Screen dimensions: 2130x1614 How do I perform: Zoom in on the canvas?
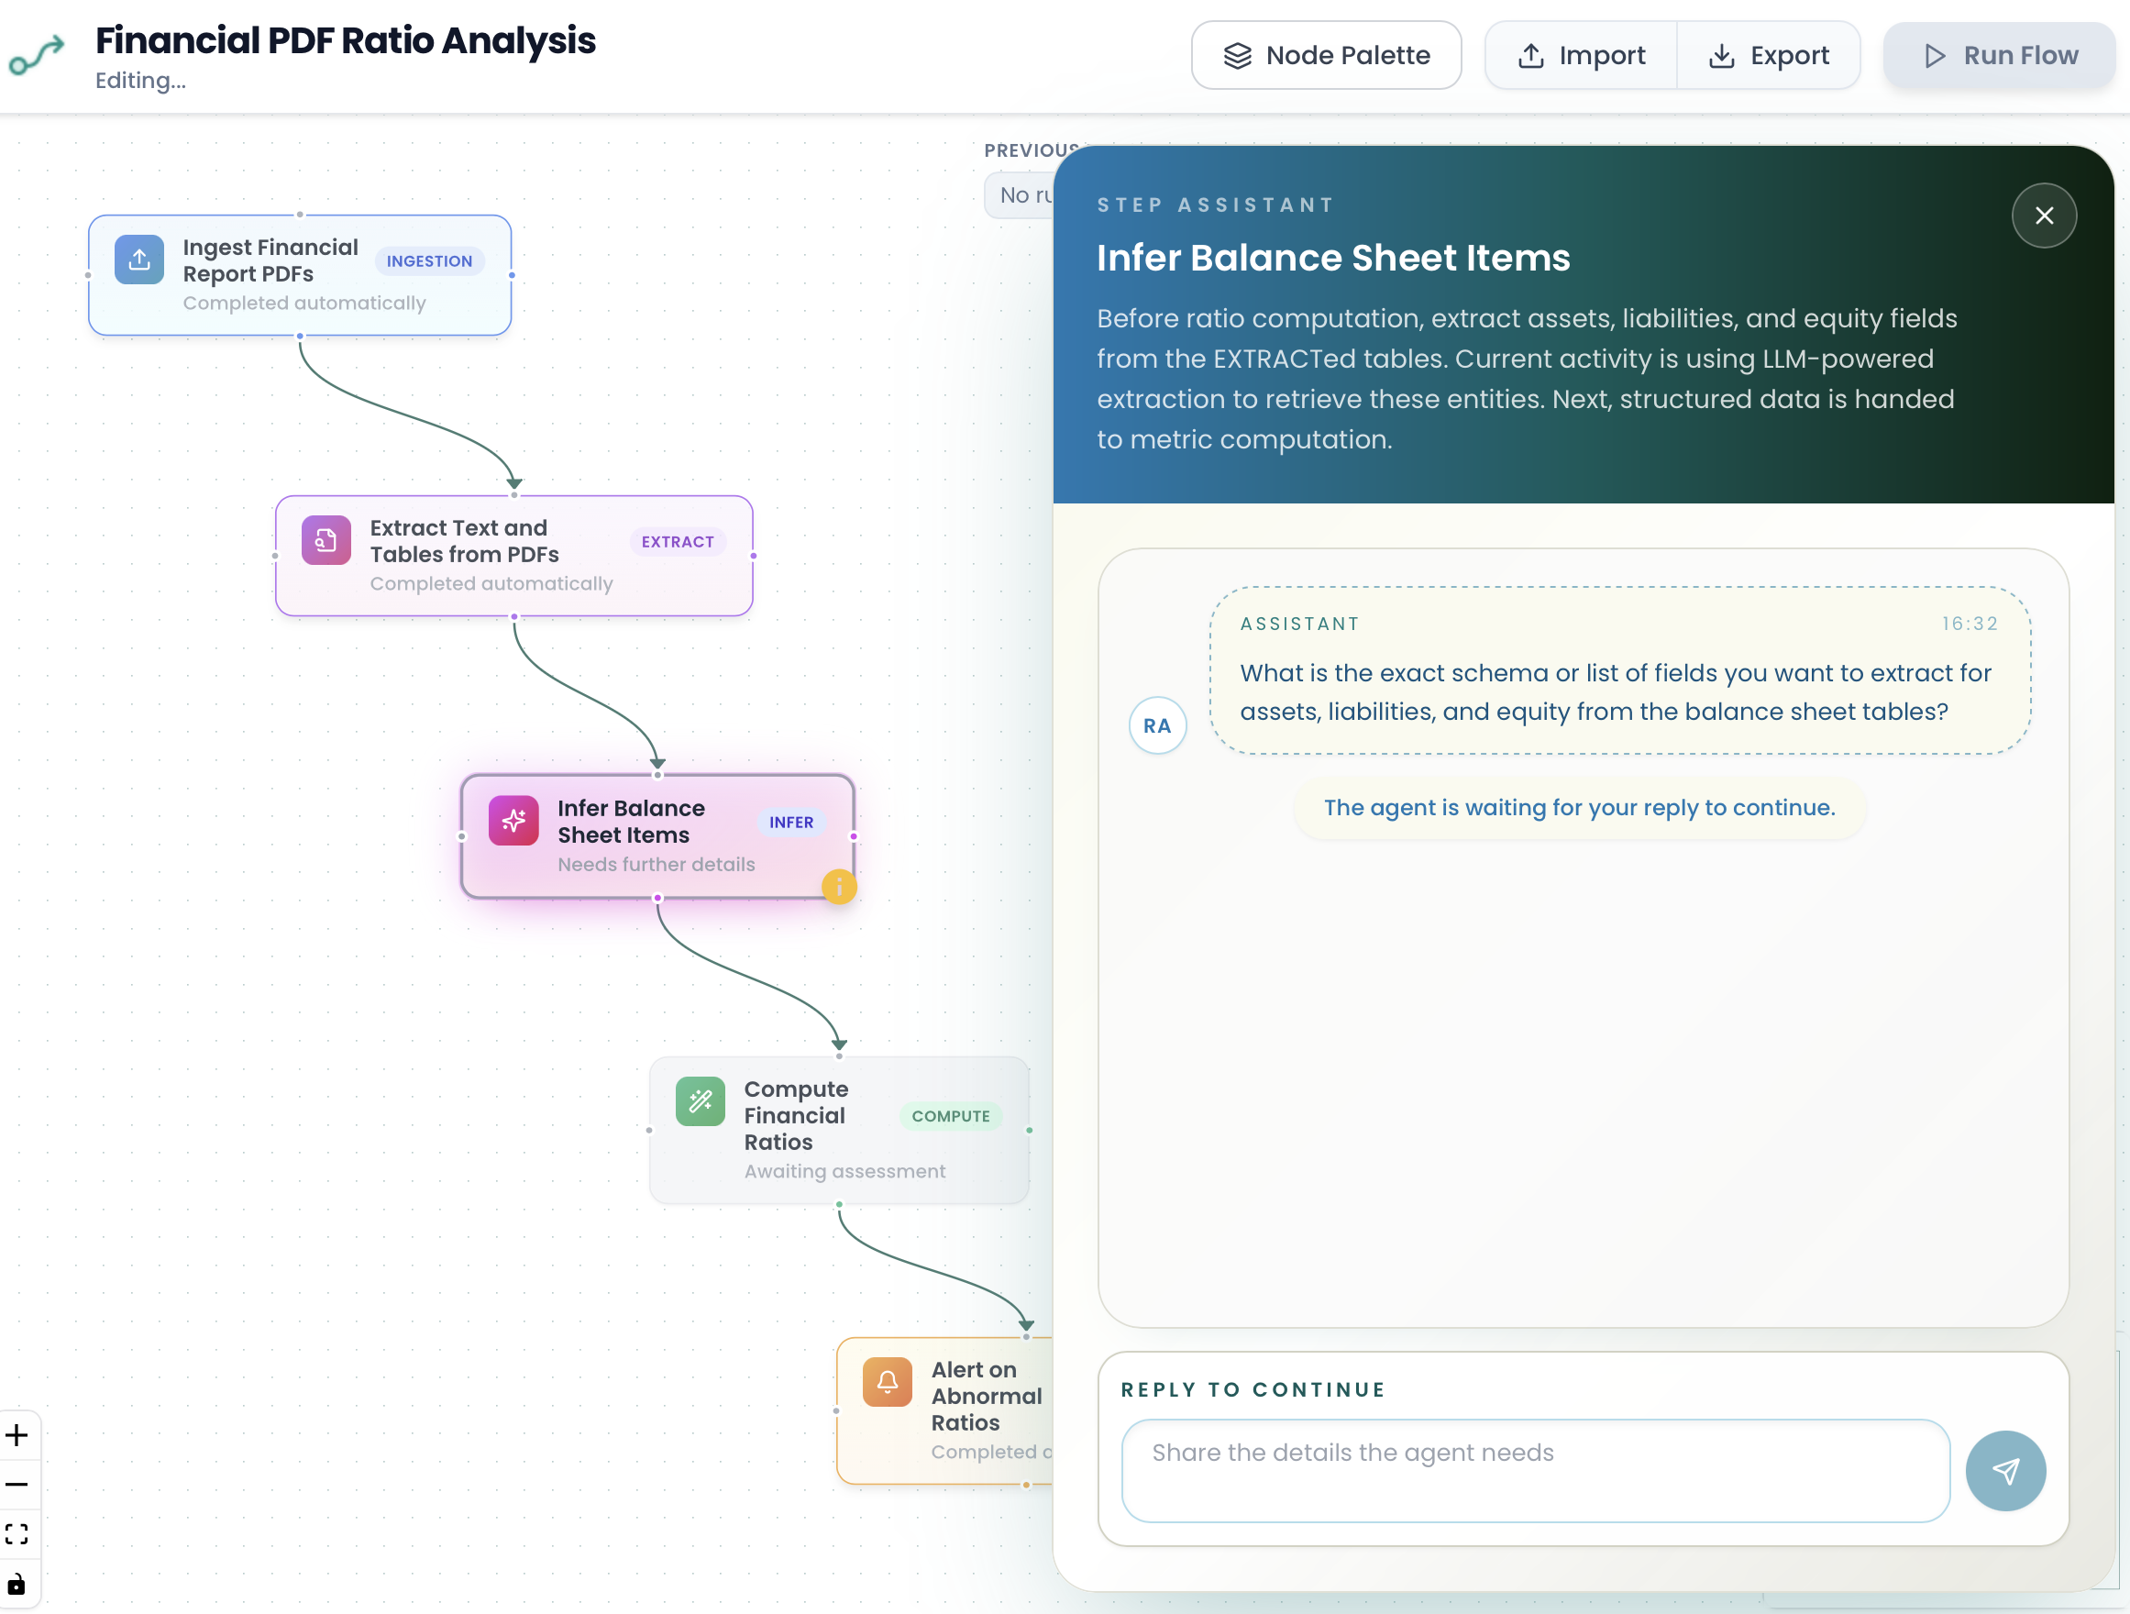click(x=17, y=1436)
